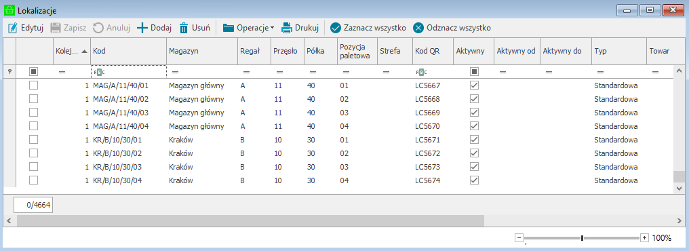The height and width of the screenshot is (251, 689).
Task: Click the Zapisz toolbar button
Action: (68, 28)
